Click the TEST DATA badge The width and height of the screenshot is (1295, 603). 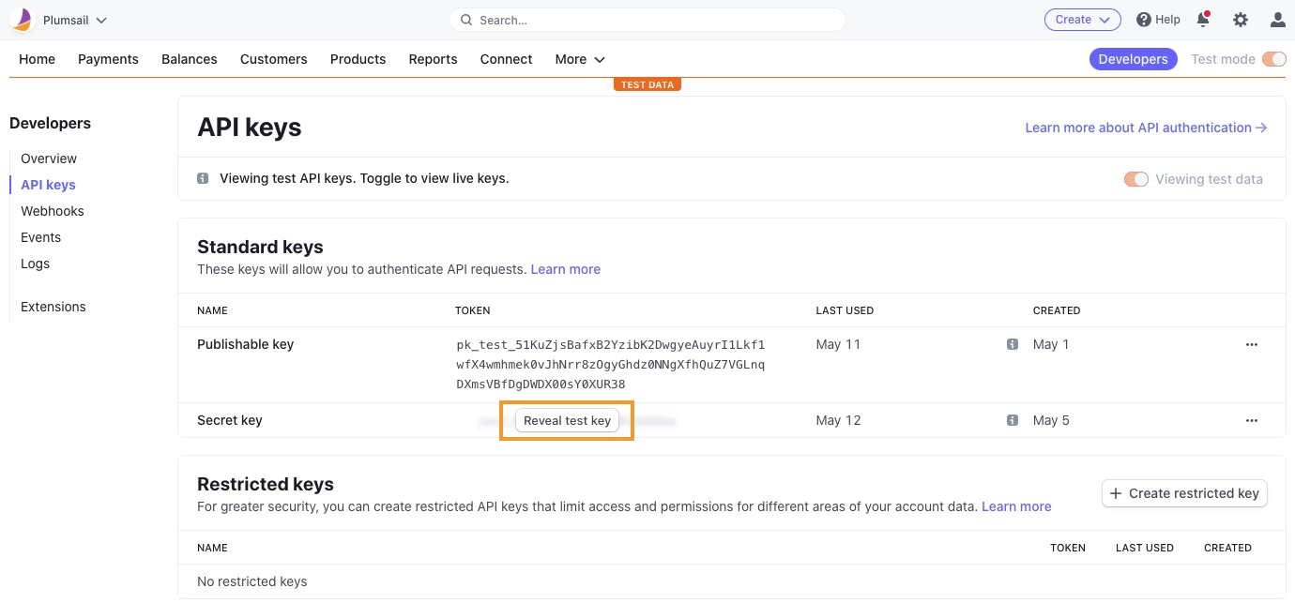[647, 84]
